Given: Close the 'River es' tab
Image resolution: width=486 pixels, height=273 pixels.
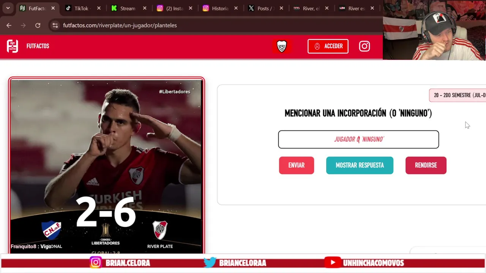Looking at the screenshot, I should point(372,8).
